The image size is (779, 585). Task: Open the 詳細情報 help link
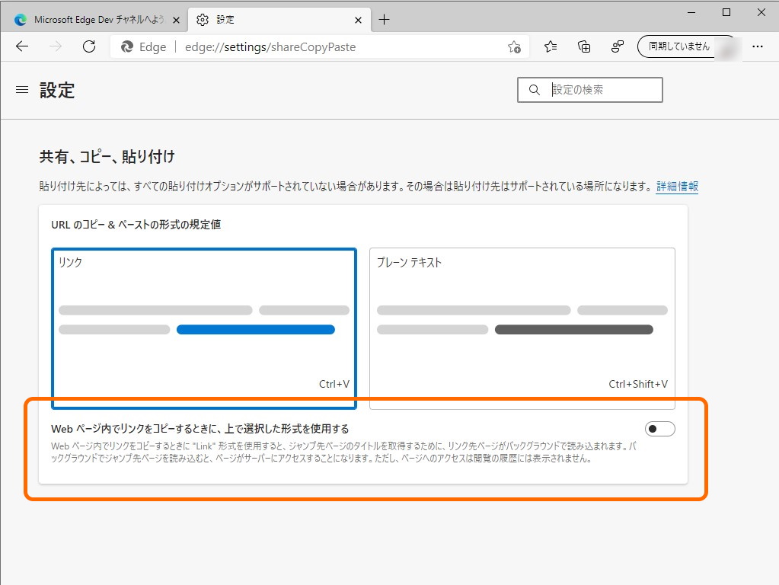678,186
